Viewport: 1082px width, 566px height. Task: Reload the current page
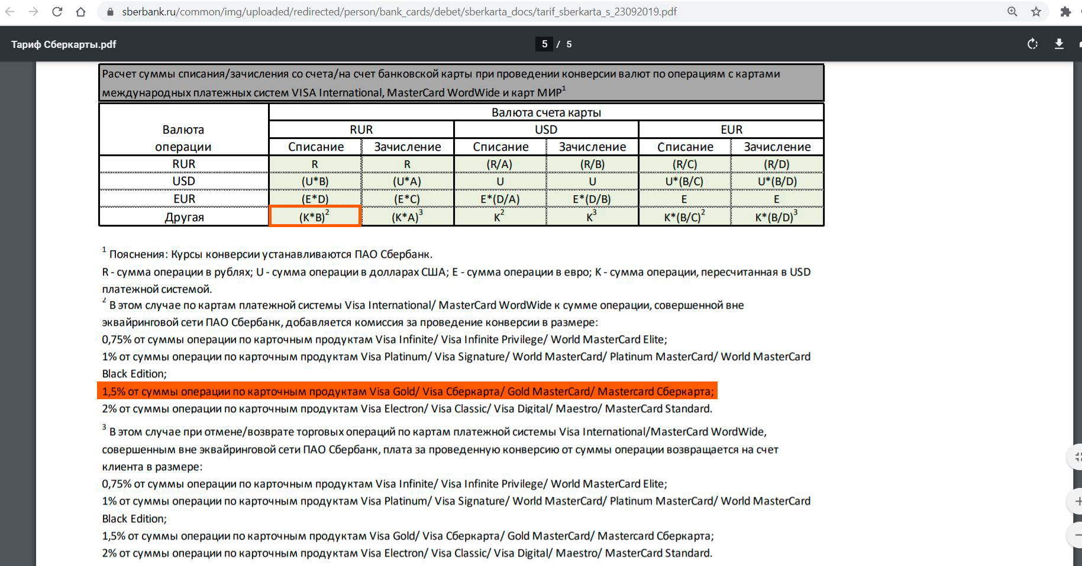(x=57, y=12)
